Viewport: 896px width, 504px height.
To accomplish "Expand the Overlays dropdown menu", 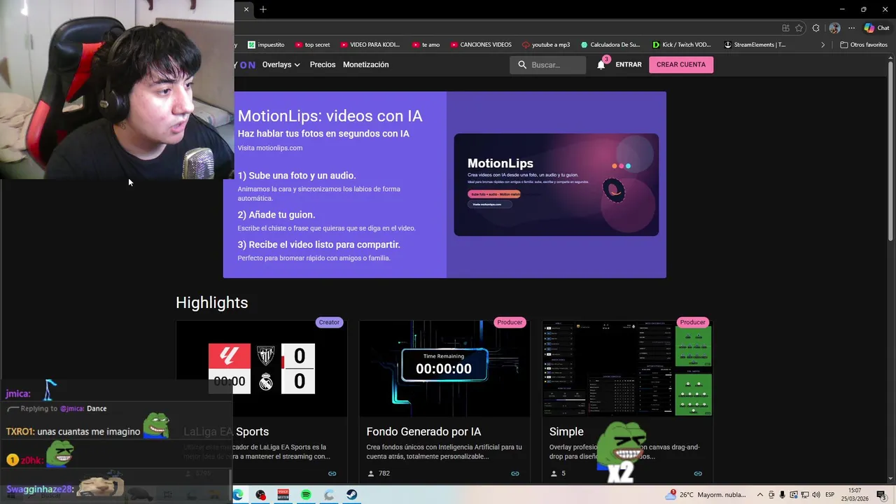I will coord(281,64).
